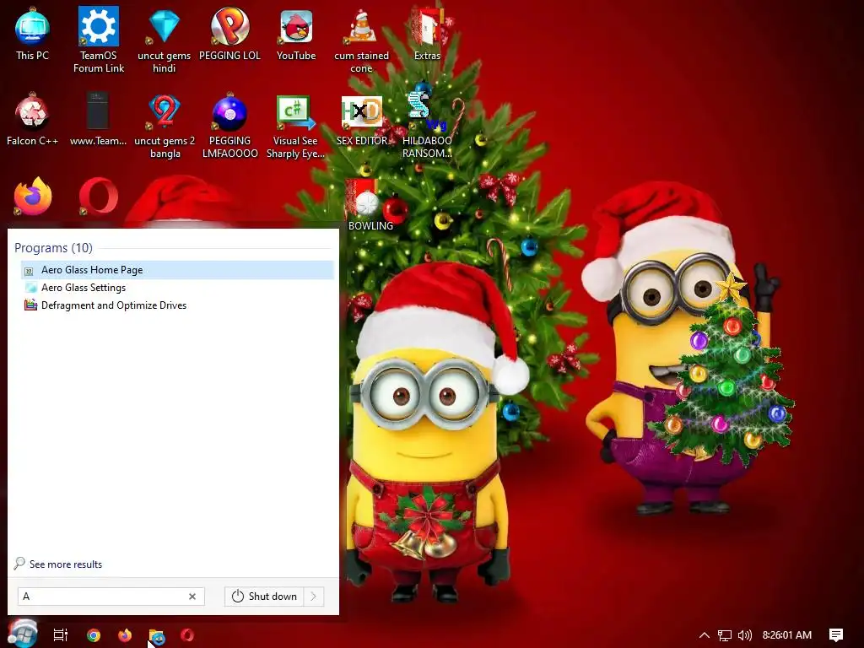This screenshot has width=864, height=648.
Task: Launch Firefox from the taskbar
Action: (x=125, y=634)
